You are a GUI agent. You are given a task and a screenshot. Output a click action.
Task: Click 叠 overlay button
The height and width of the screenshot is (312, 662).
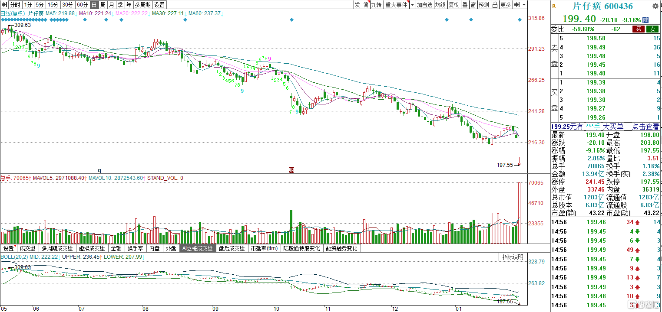(x=465, y=5)
